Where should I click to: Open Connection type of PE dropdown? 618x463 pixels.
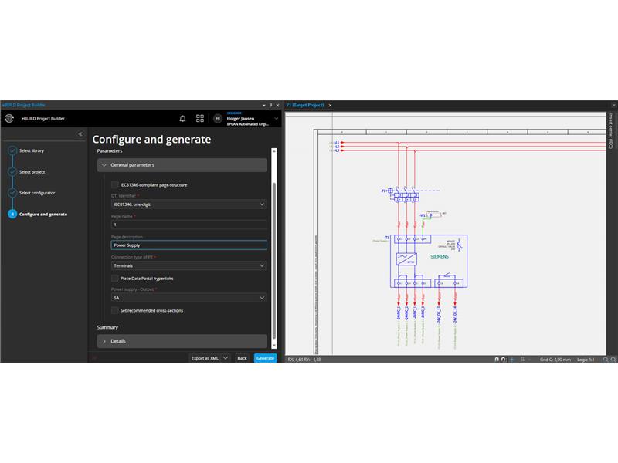[x=188, y=265]
